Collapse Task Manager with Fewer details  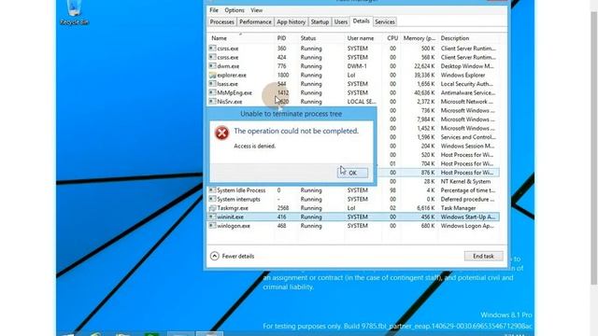232,256
